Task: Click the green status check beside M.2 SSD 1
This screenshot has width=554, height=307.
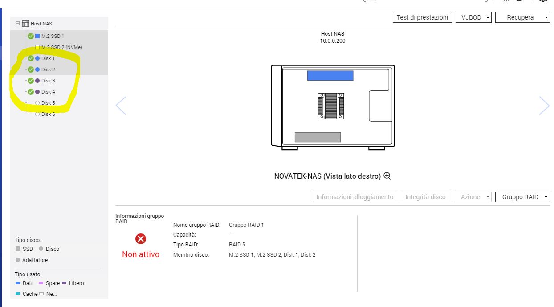Action: [x=31, y=36]
